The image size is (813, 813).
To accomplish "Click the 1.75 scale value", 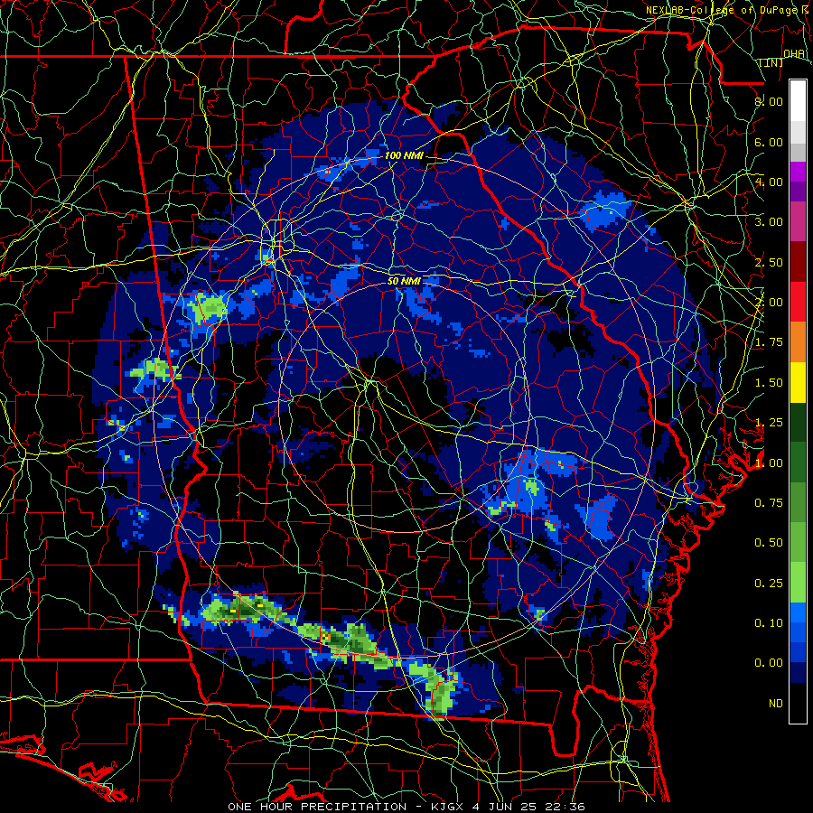I will [769, 342].
